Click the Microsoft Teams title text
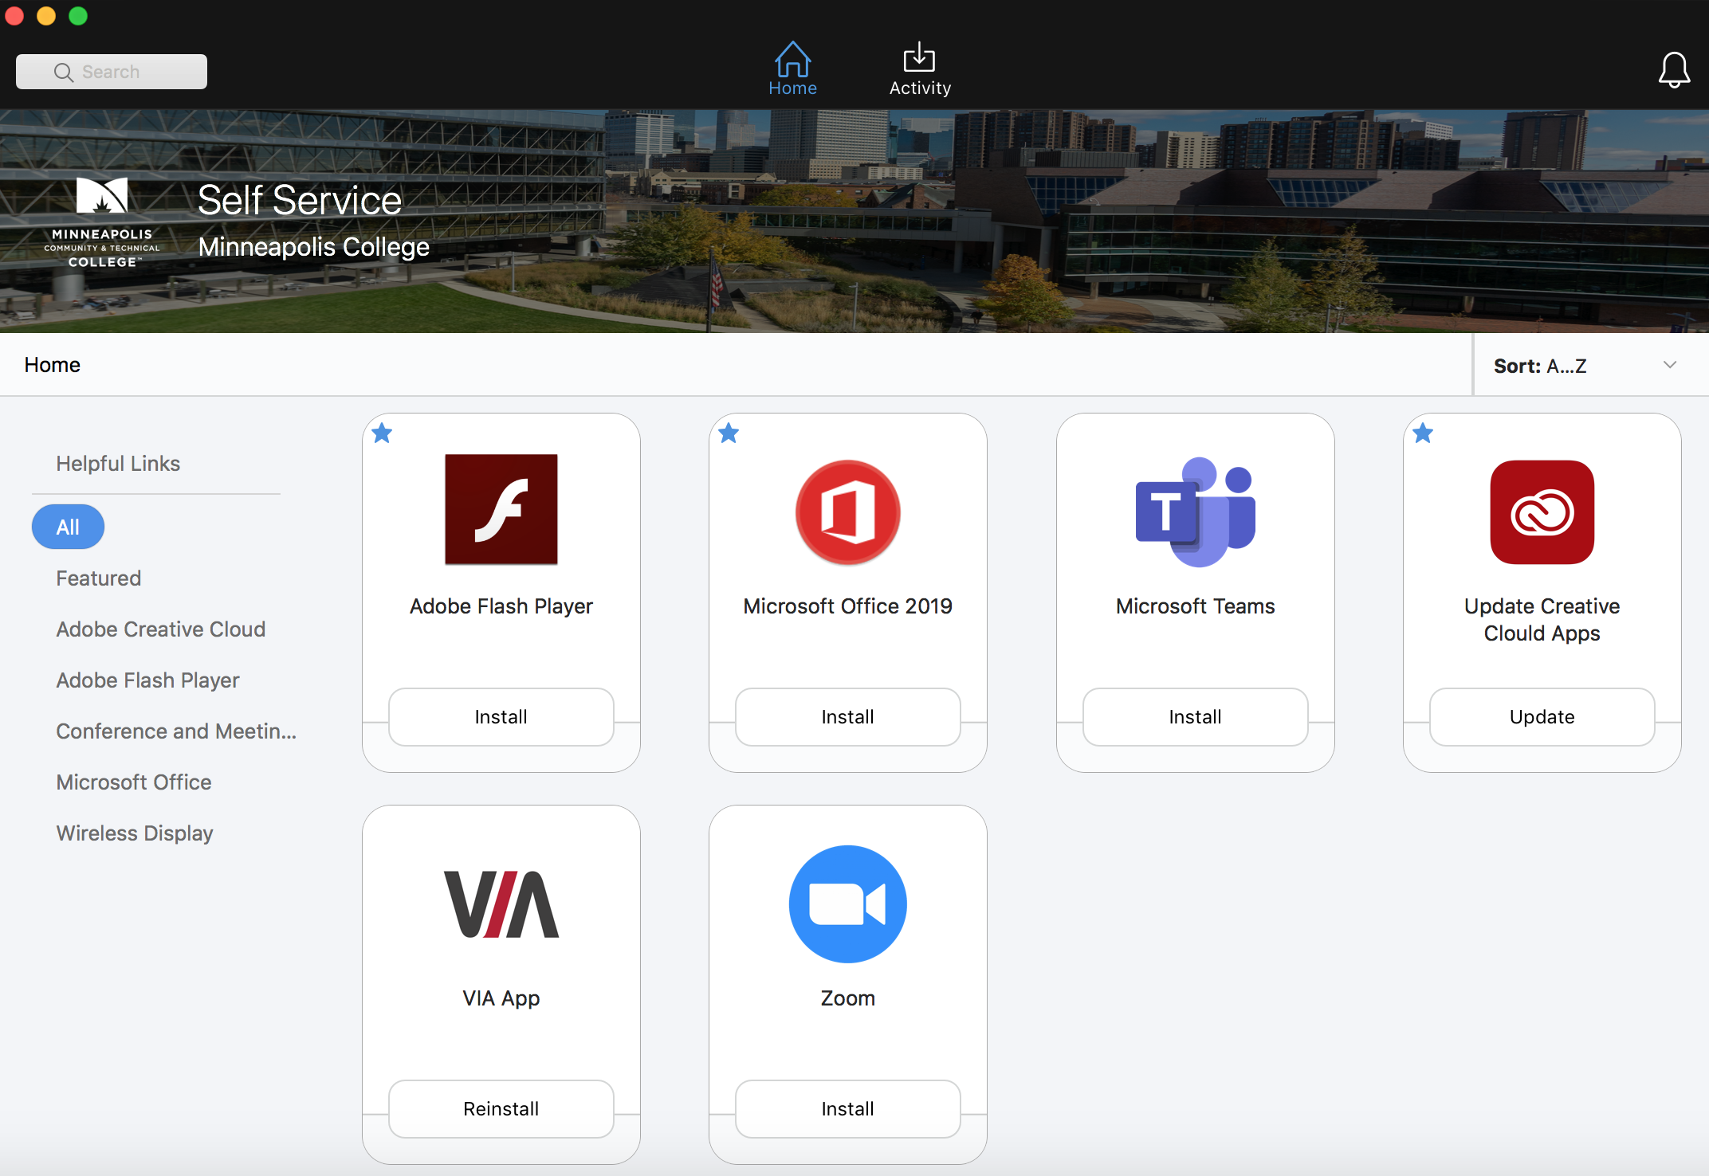Image resolution: width=1709 pixels, height=1176 pixels. 1195,606
